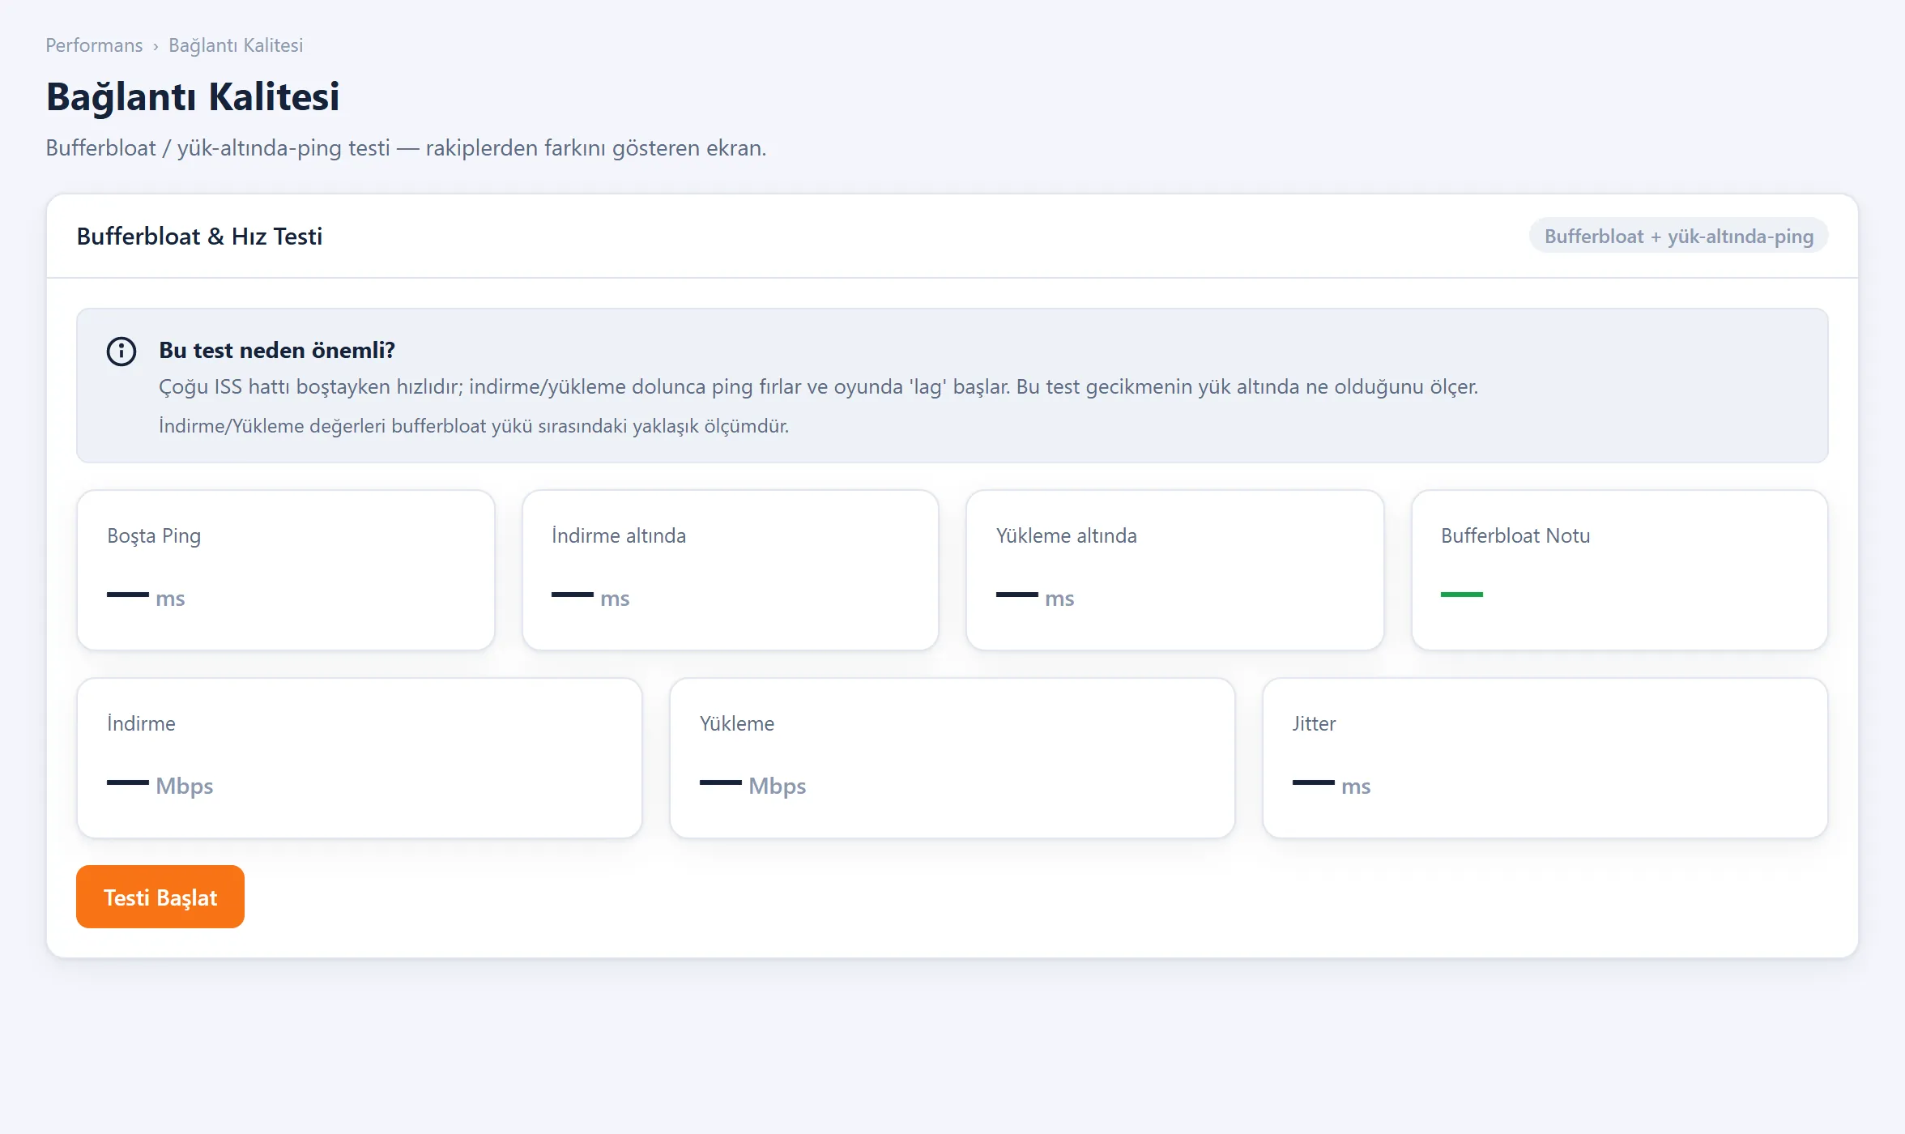Click the Mbps unit in Yükleme card
The height and width of the screenshot is (1134, 1905).
[x=778, y=786]
